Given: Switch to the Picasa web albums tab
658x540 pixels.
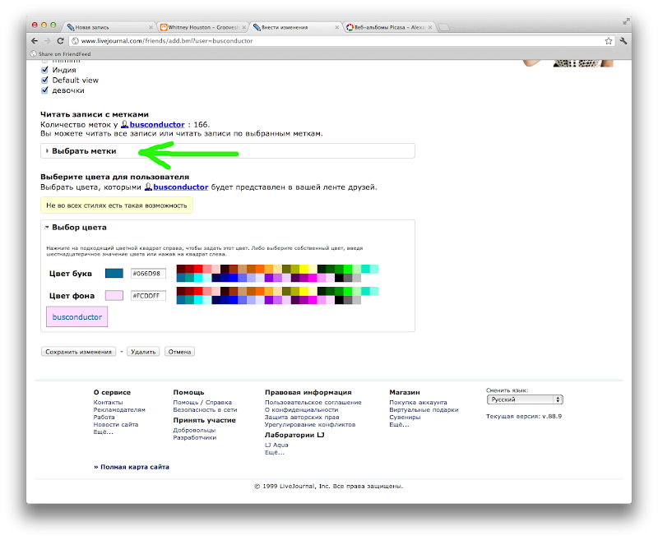Looking at the screenshot, I should pos(389,27).
